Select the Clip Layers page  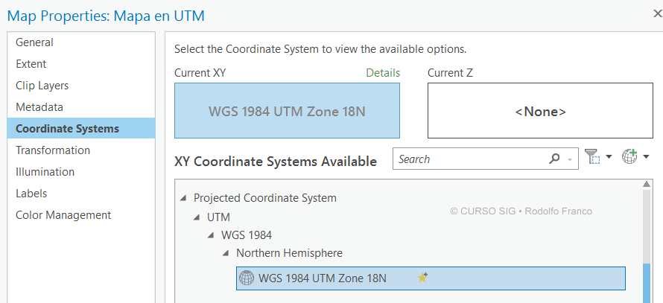click(x=42, y=86)
